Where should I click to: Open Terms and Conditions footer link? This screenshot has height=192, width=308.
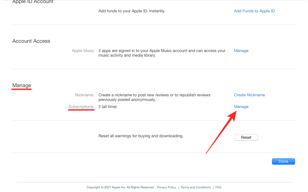point(196,187)
